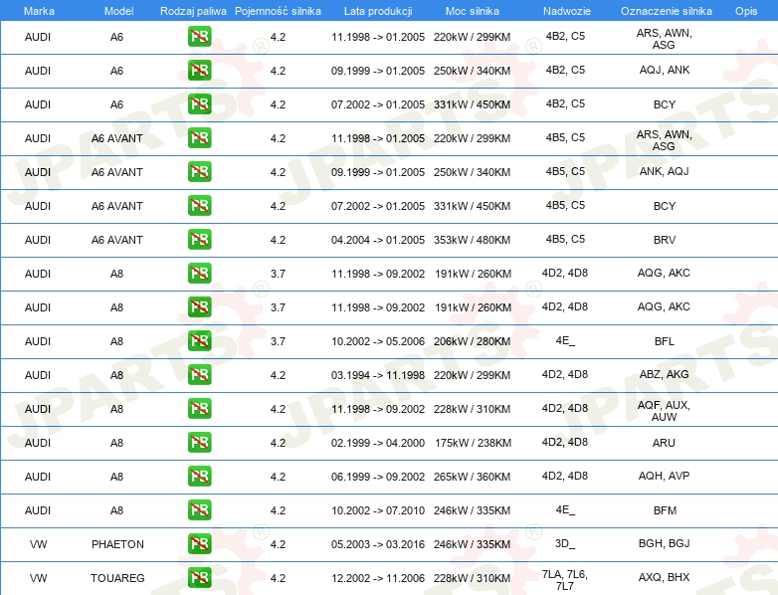Viewport: 778px width, 595px height.
Task: Click the 4E_ body cell in the BFM row
Action: click(x=565, y=509)
